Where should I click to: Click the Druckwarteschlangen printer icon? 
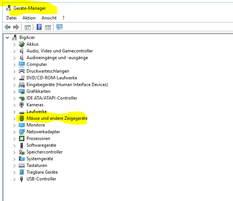[x=22, y=71]
